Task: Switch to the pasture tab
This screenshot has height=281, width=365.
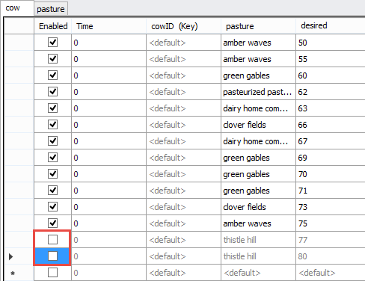Action: pyautogui.click(x=51, y=9)
